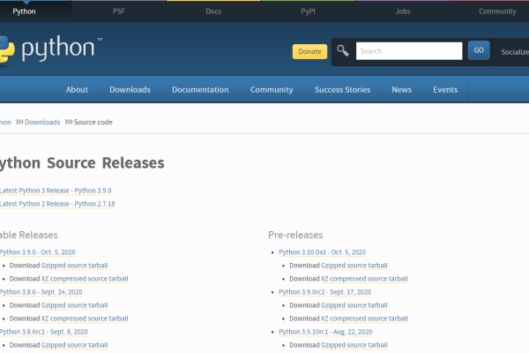Download Gzipped source tarball for Python 3.9.0
Viewport: 529px width, 353px height.
point(75,265)
